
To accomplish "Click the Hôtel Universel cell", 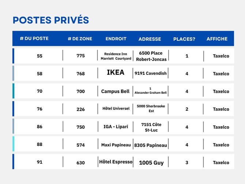I will tap(116, 108).
